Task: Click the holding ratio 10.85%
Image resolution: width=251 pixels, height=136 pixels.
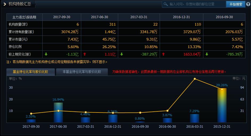Action: pos(151,47)
